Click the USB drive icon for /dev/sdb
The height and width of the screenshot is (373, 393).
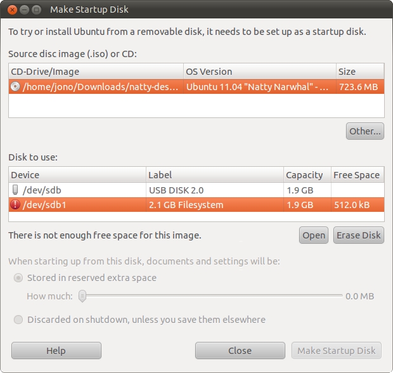point(16,190)
